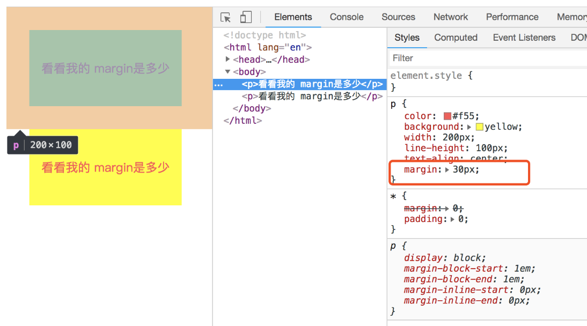Open the yellow background color swatch

click(x=479, y=127)
